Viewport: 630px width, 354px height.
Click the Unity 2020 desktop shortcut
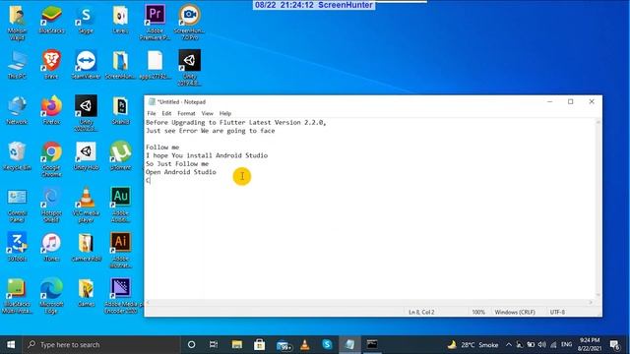pos(86,113)
